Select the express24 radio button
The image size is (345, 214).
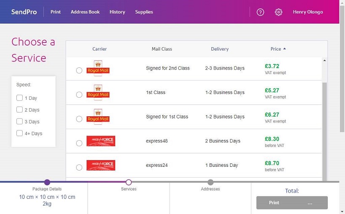point(79,168)
